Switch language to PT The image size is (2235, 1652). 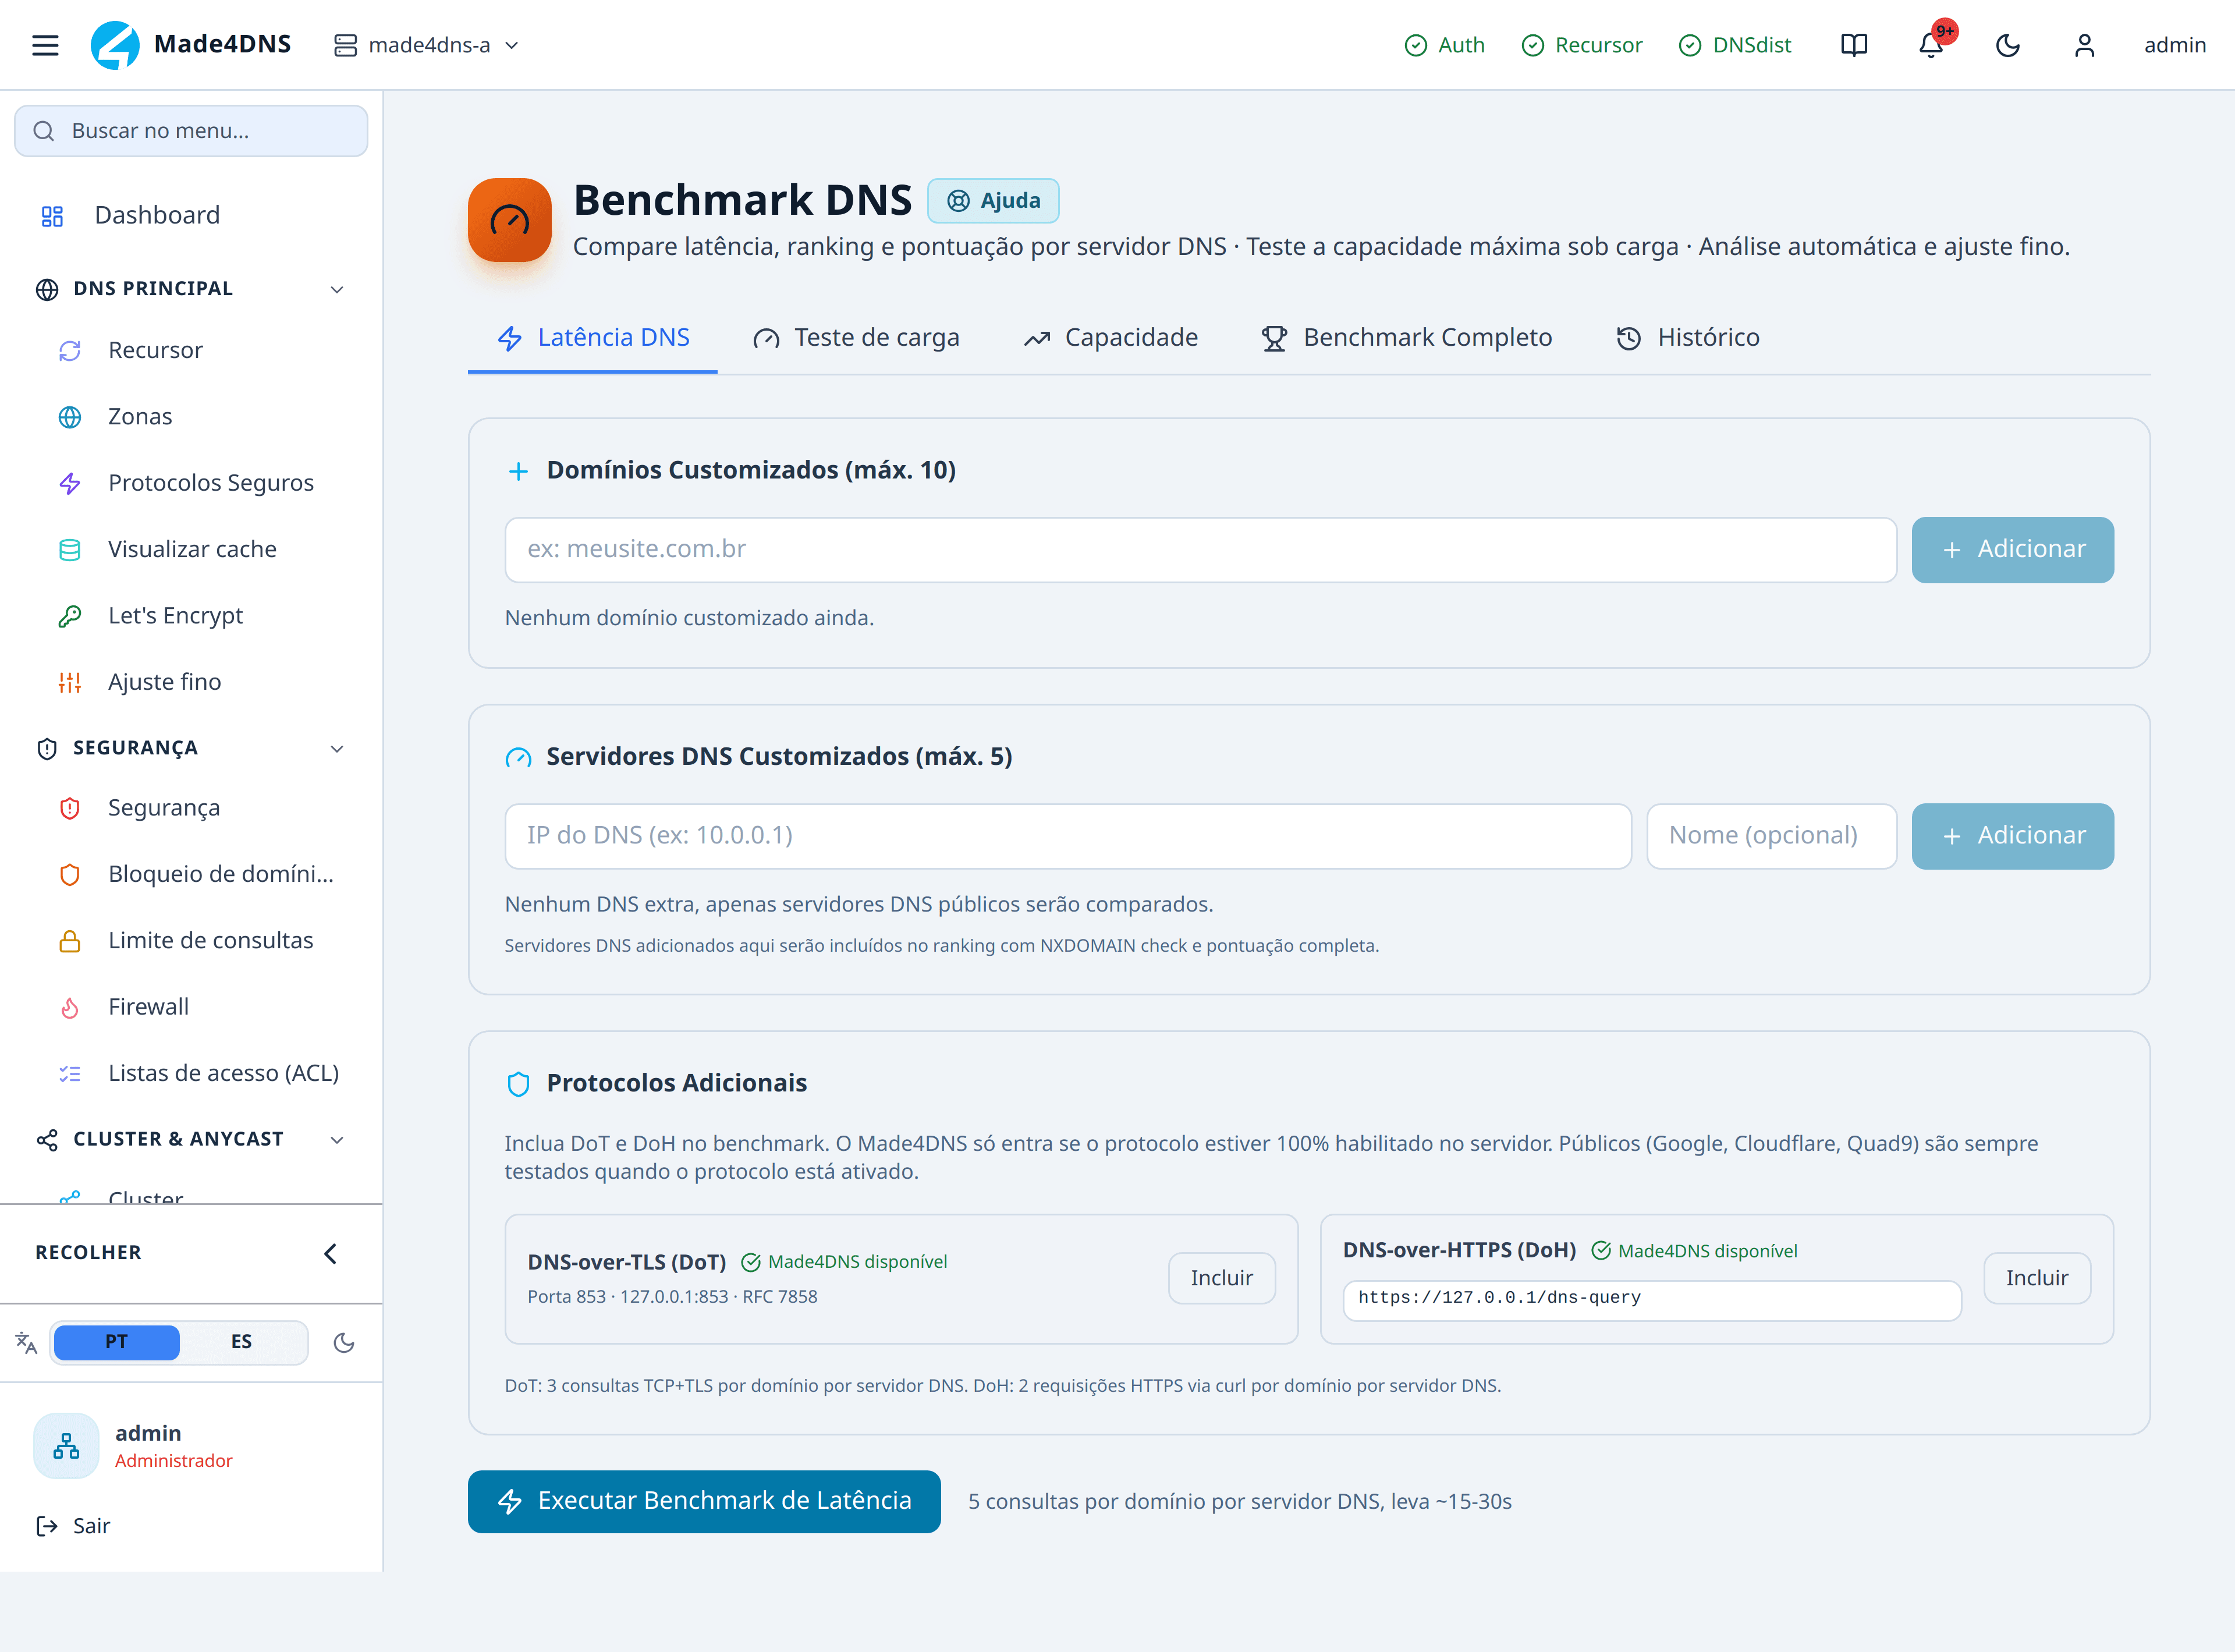[116, 1342]
